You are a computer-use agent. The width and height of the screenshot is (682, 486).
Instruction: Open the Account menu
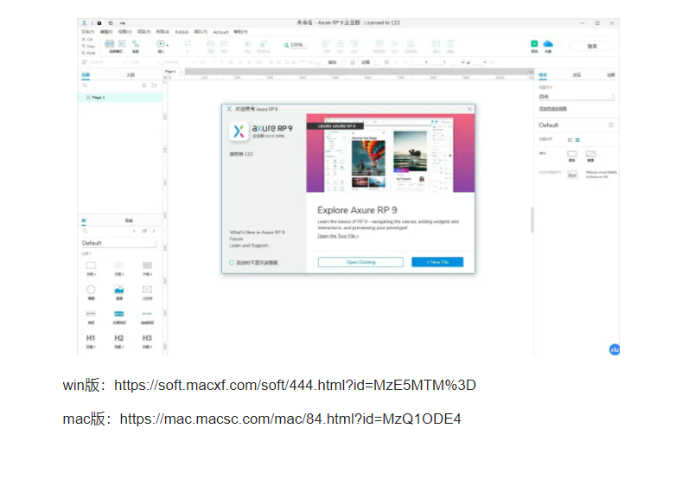point(220,32)
